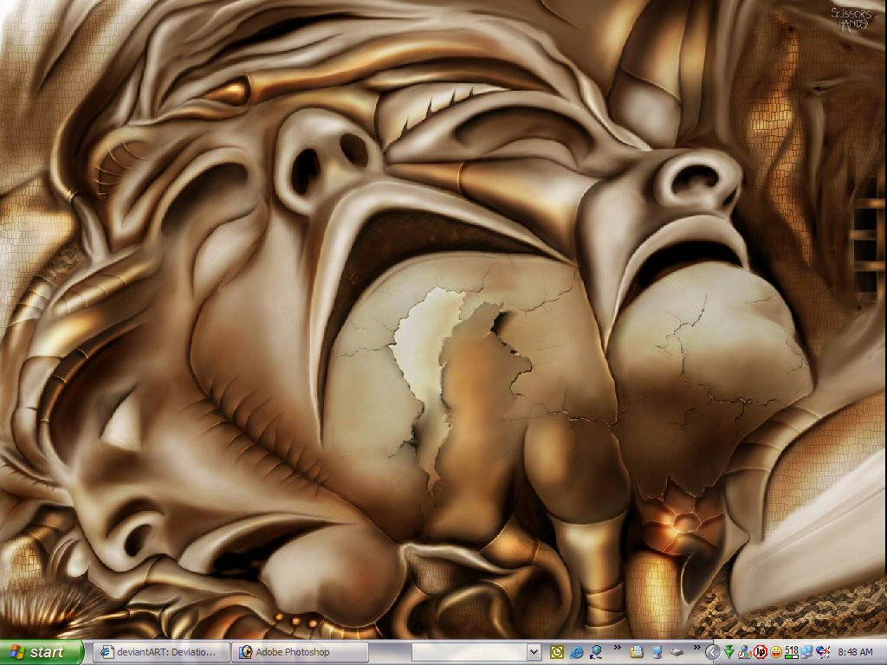
Task: Open the Windows start menu
Action: 42,652
